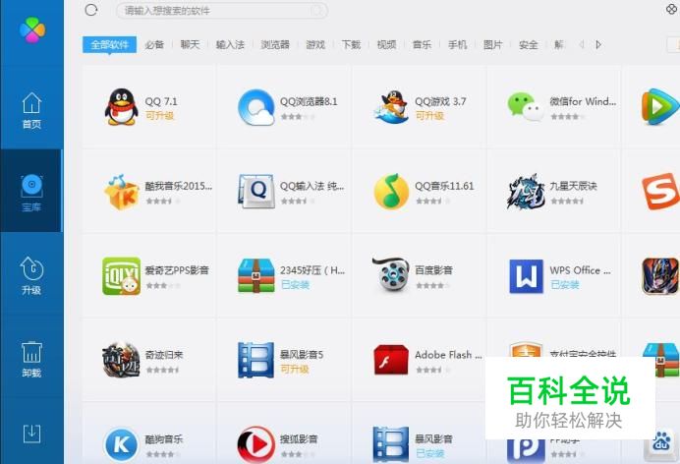Click the download arrow icon in the sidebar
The image size is (680, 464).
coord(31,434)
